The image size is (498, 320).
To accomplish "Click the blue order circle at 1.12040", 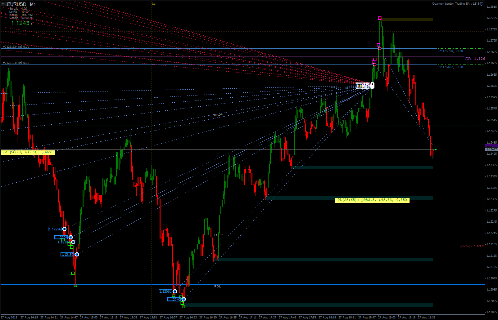I will [x=183, y=299].
